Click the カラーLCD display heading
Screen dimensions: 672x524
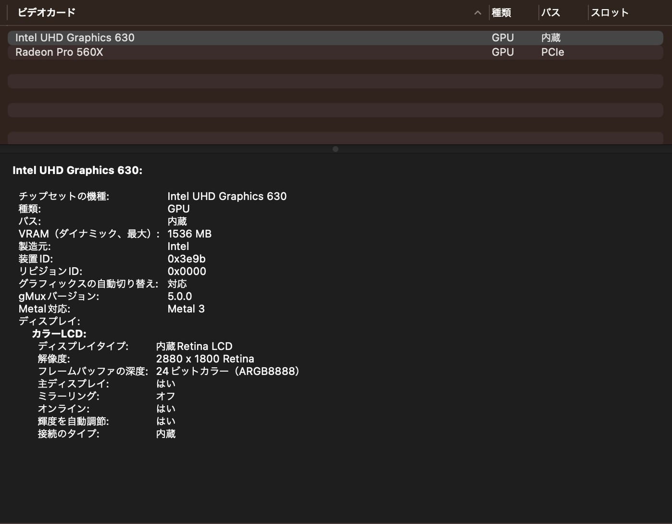click(59, 334)
